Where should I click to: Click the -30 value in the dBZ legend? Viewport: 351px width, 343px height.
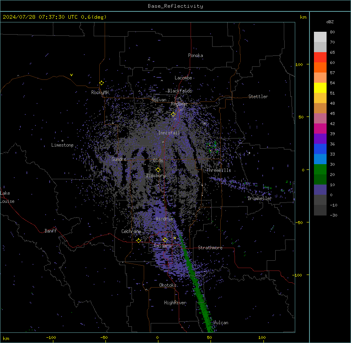pyautogui.click(x=333, y=215)
